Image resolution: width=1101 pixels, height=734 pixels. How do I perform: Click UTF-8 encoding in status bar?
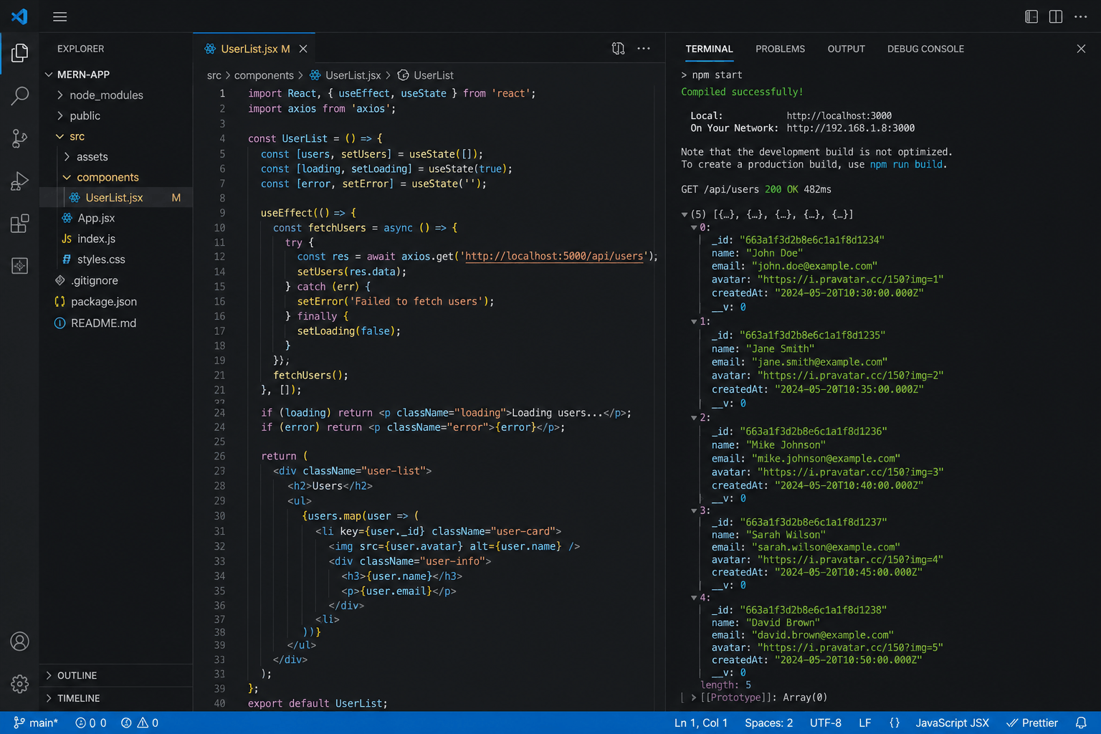826,723
